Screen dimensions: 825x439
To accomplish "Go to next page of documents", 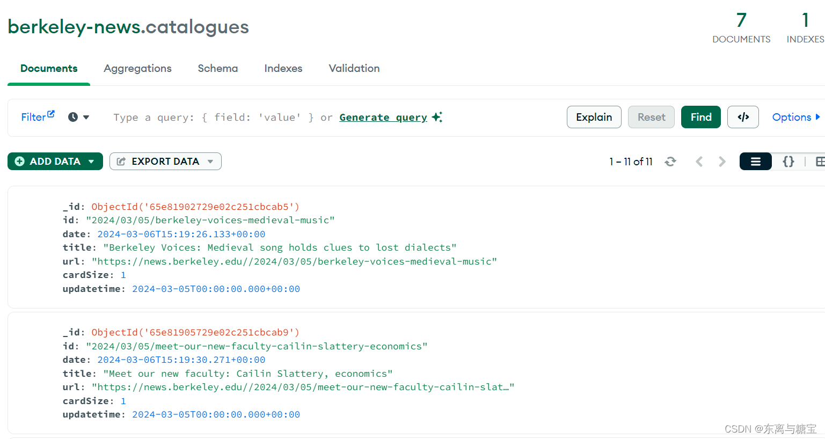I will 722,162.
